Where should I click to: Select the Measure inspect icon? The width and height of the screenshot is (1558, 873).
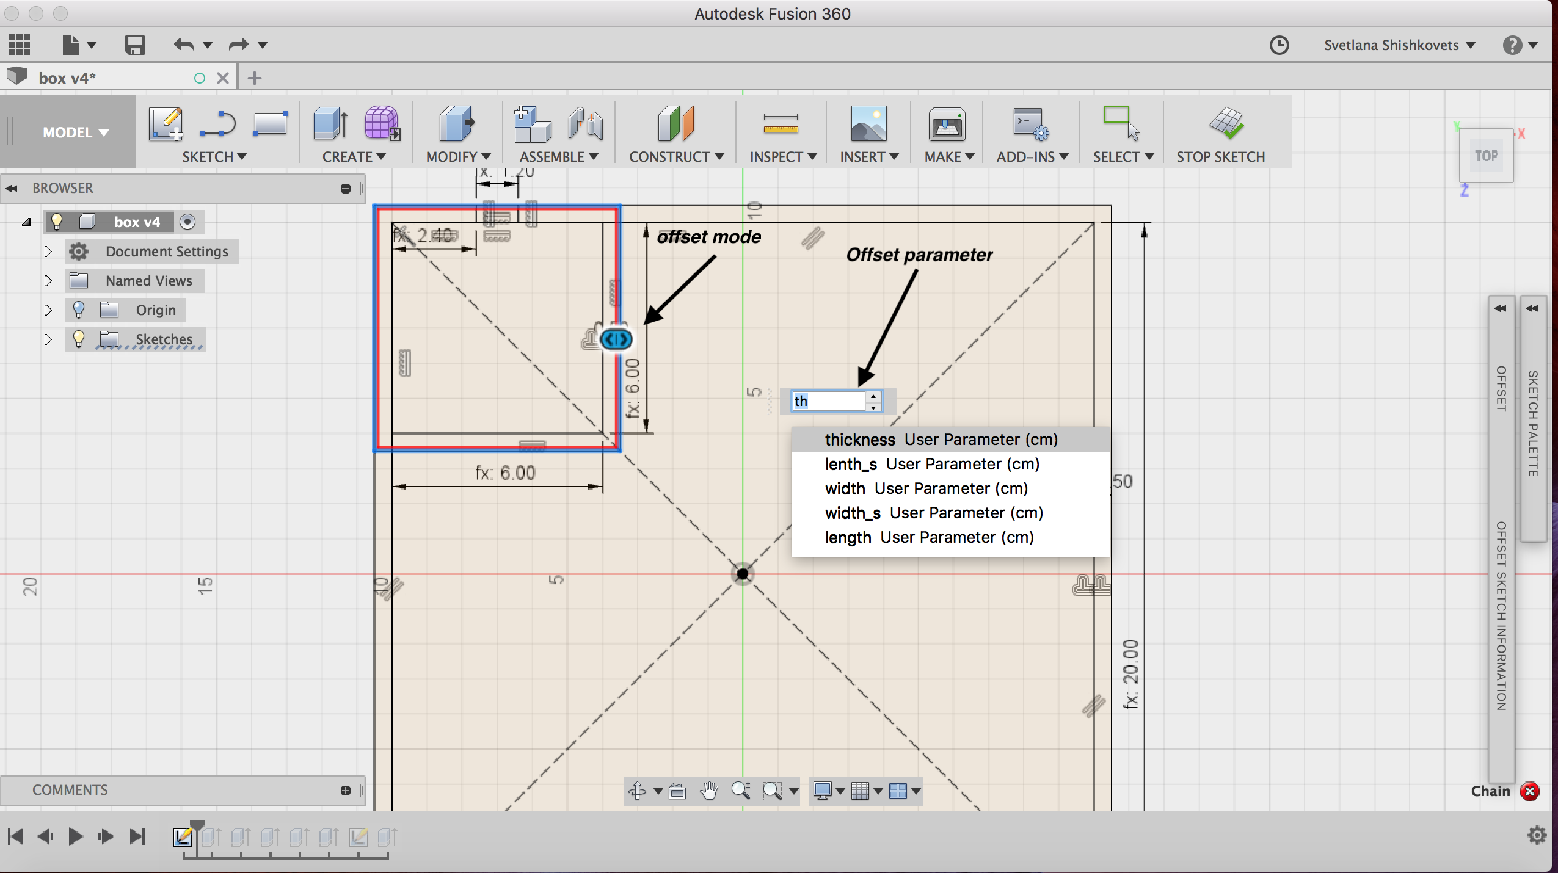click(x=781, y=124)
